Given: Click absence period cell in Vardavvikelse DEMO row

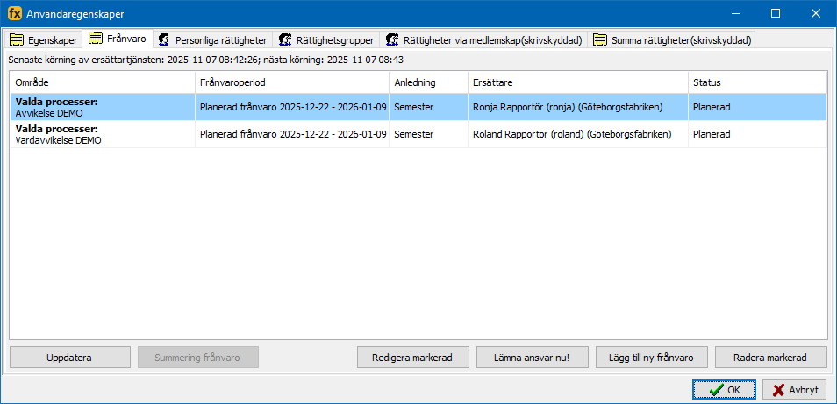Looking at the screenshot, I should point(292,134).
